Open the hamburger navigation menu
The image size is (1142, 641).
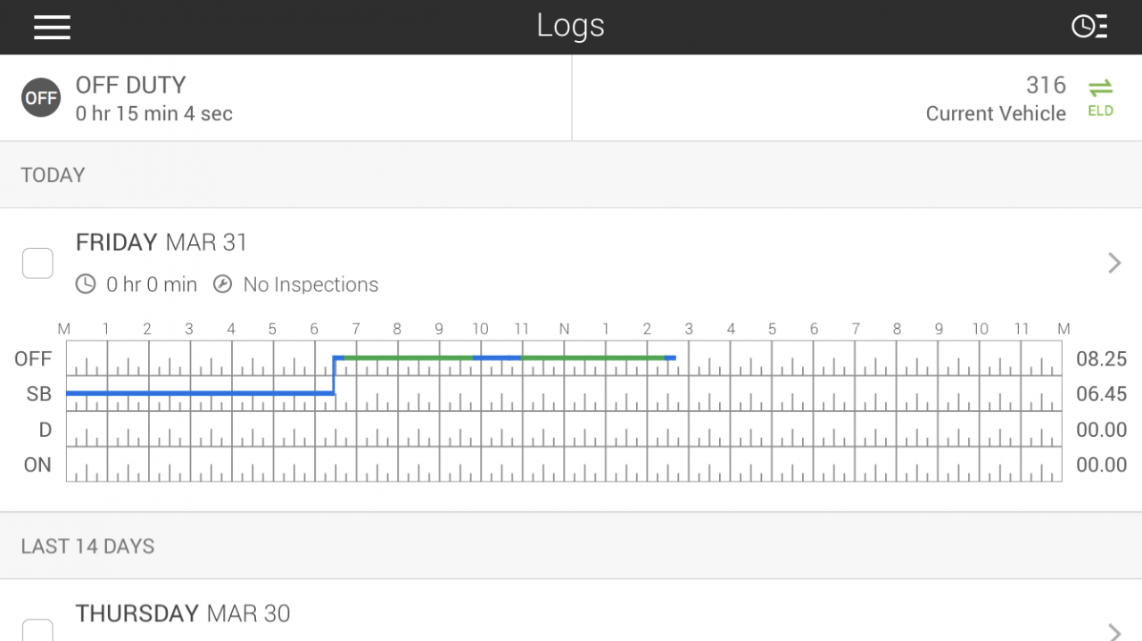(x=52, y=27)
